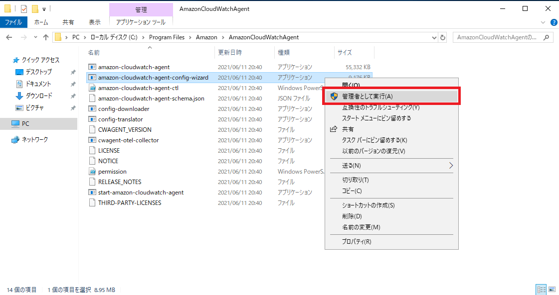Switch to details view layout icon
This screenshot has height=295, width=559.
[x=541, y=290]
